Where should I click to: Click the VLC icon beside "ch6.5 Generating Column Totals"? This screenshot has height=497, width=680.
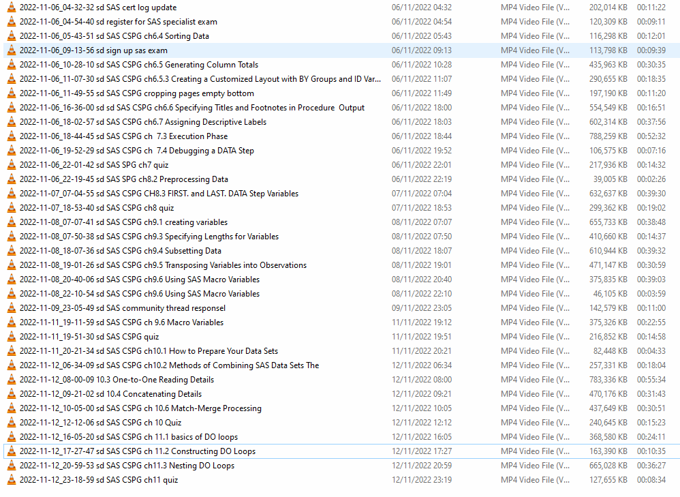click(x=12, y=65)
